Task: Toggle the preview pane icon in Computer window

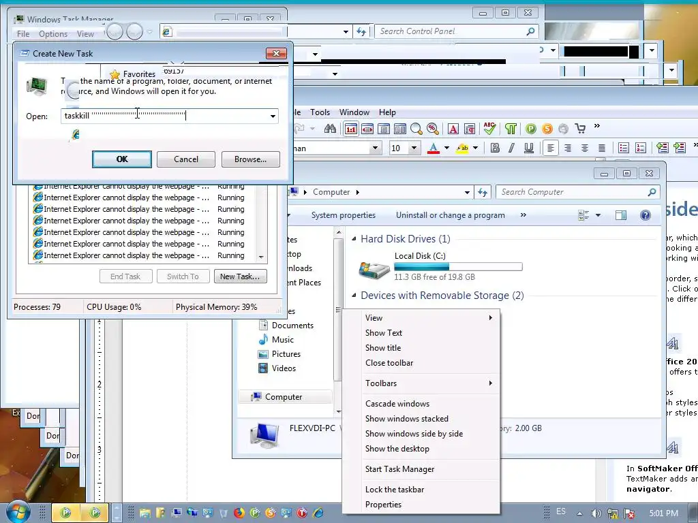Action: (x=620, y=216)
